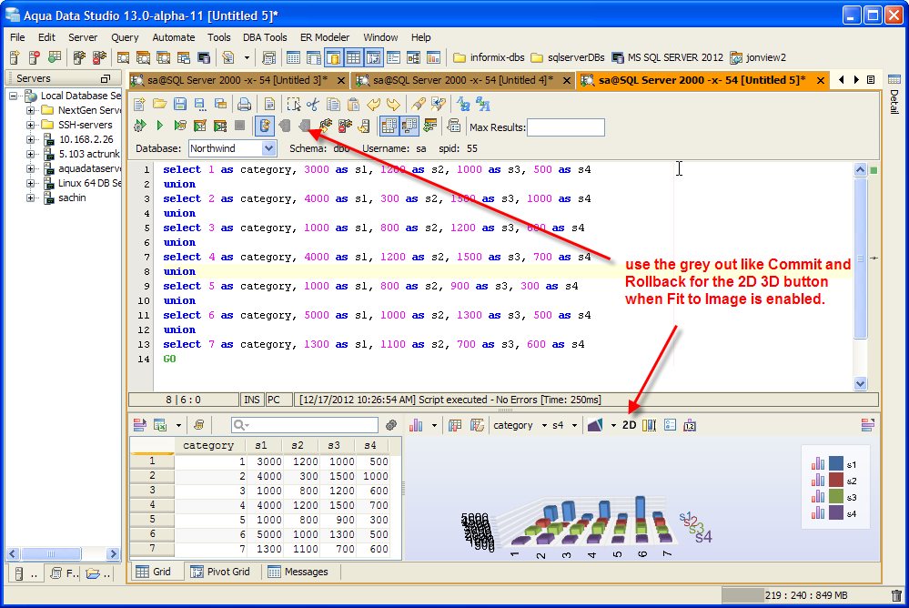Open the ER Modeler menu

click(x=325, y=37)
